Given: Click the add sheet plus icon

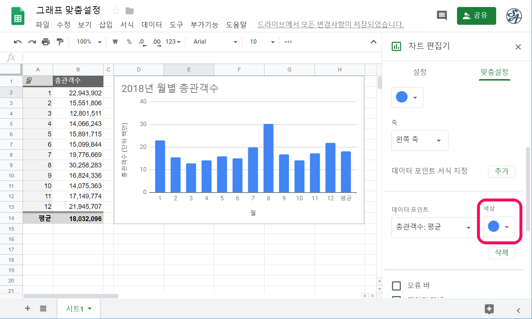Looking at the screenshot, I should [x=27, y=308].
